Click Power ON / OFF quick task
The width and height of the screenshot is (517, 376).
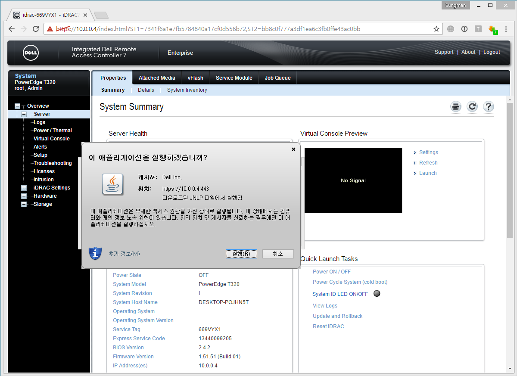[332, 272]
